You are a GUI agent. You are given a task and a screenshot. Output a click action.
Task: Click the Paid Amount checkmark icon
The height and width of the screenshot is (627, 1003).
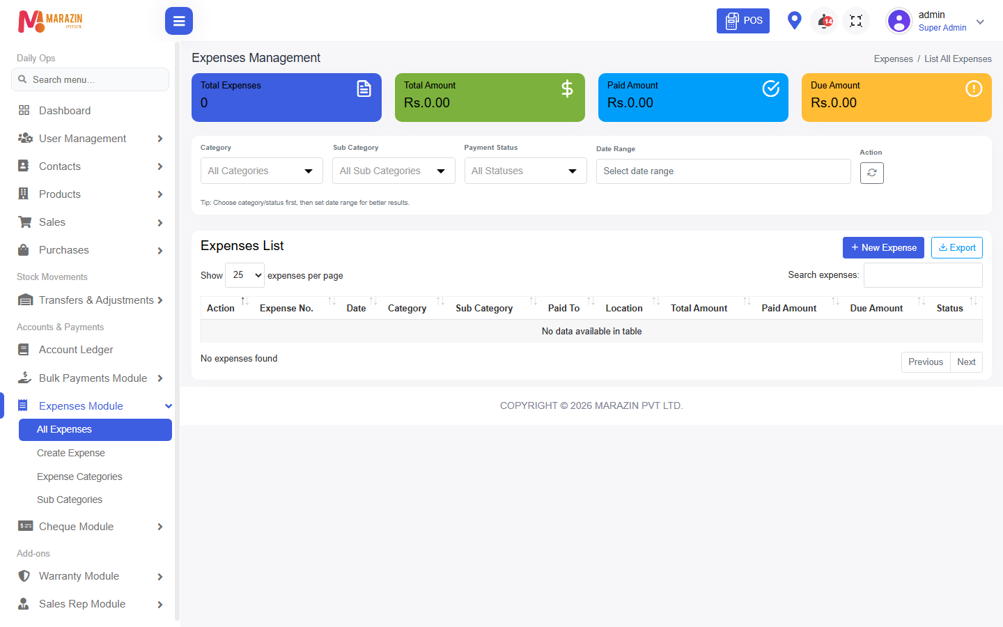[771, 88]
